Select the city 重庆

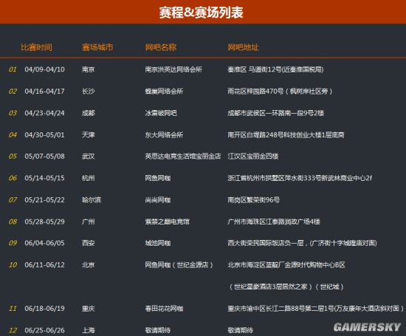pos(89,308)
